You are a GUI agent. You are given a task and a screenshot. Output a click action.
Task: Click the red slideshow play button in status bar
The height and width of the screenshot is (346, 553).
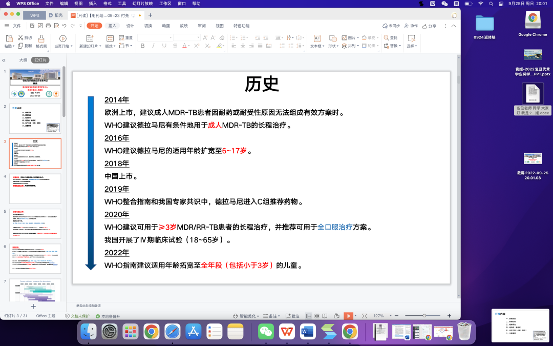pyautogui.click(x=348, y=316)
